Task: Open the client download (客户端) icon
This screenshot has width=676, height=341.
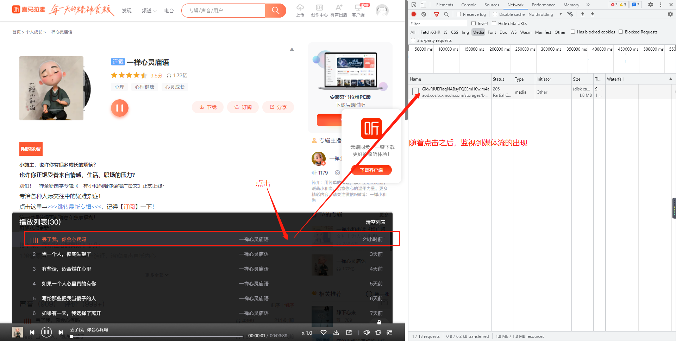Action: 358,10
